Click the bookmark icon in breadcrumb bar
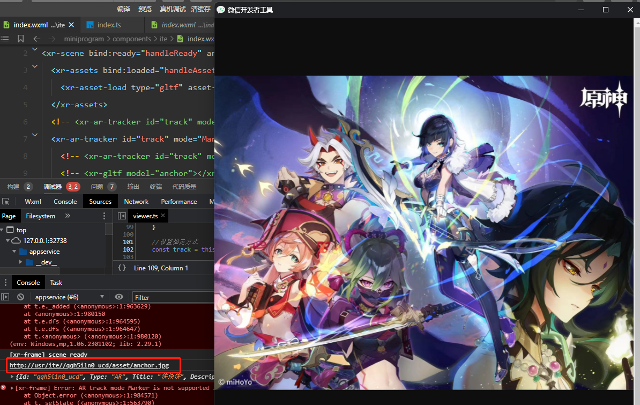Screen dimensions: 640x405 pyautogui.click(x=21, y=39)
